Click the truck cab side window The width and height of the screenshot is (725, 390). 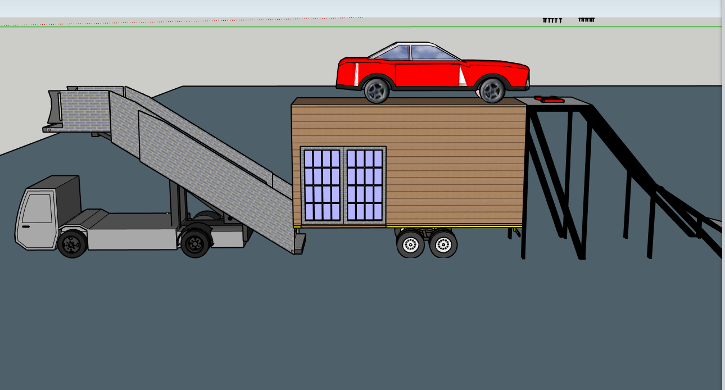(x=38, y=208)
